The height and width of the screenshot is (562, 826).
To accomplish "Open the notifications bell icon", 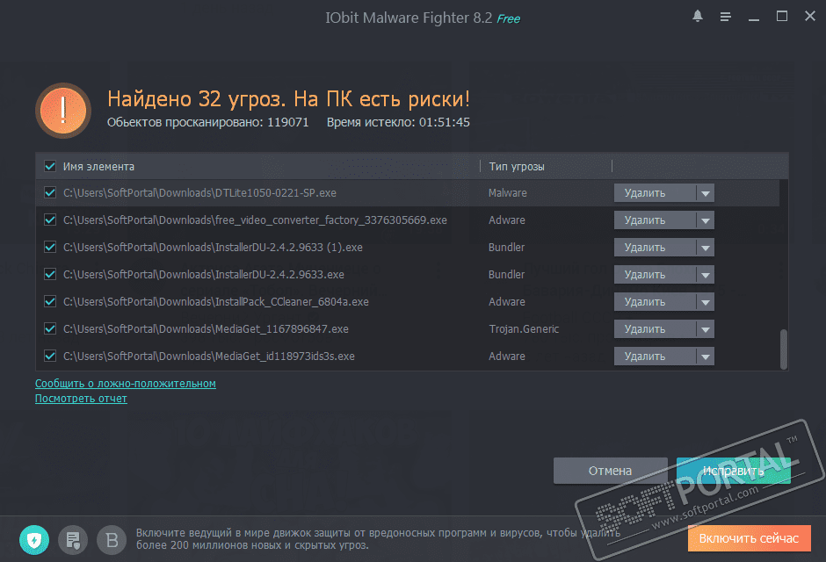I will coord(698,17).
